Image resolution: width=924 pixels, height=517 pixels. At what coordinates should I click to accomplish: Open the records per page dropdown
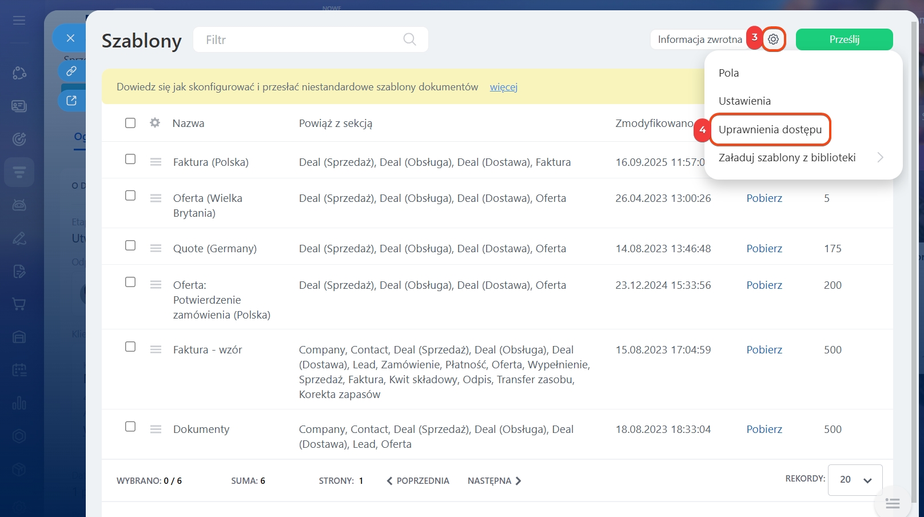coord(855,480)
